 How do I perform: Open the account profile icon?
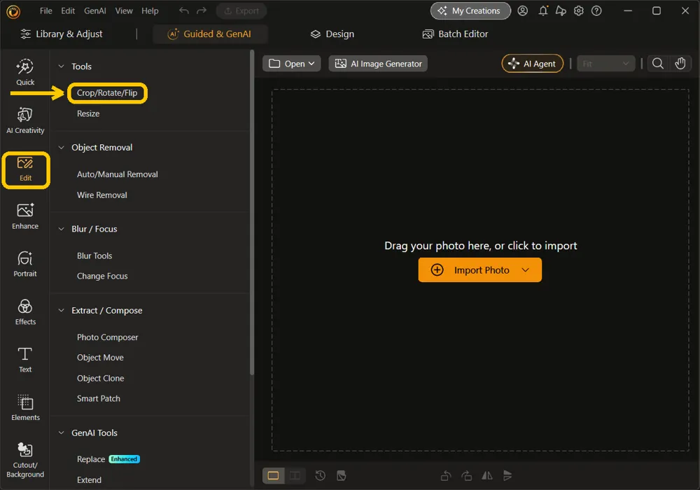click(523, 10)
